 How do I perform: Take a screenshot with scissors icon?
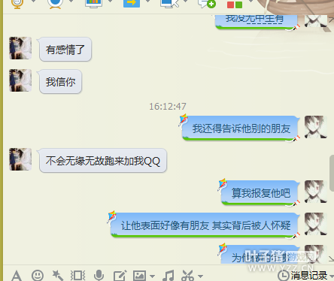coord(188,276)
